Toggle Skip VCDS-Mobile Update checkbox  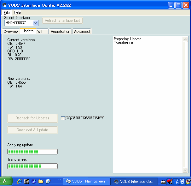tap(63, 118)
